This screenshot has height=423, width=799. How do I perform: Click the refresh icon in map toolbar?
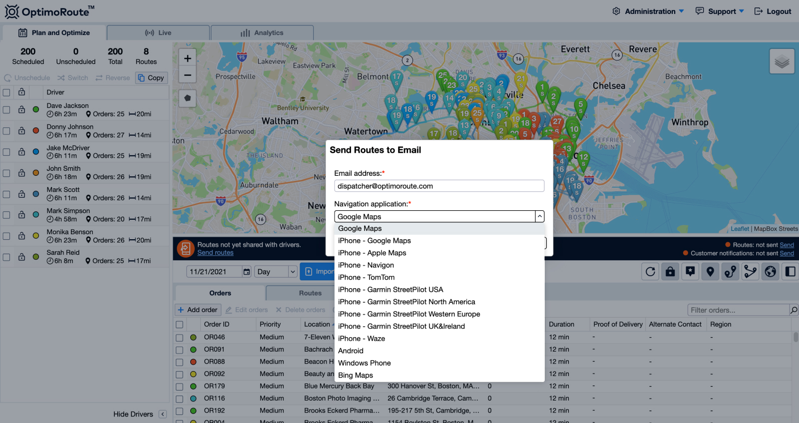tap(650, 272)
